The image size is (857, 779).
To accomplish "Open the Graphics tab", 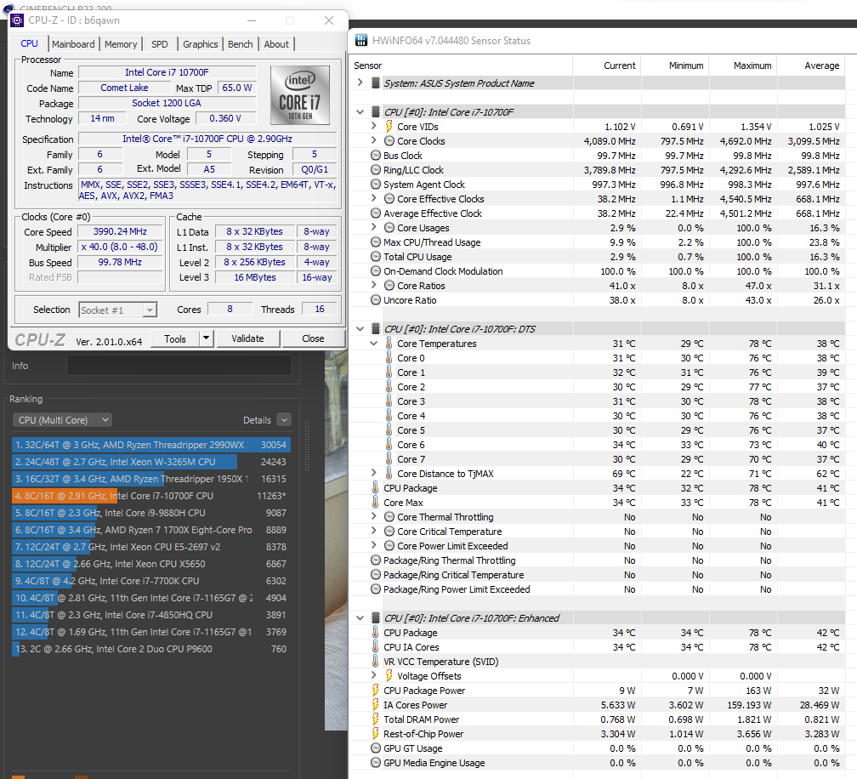I will [x=200, y=44].
